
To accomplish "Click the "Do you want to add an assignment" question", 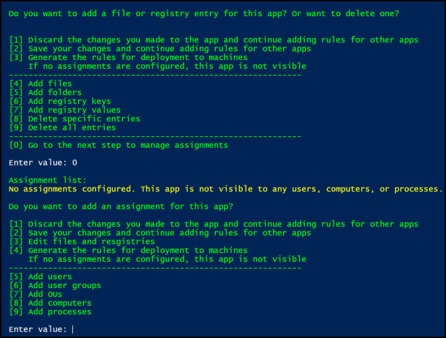I will point(120,206).
